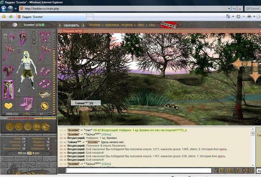Image resolution: width=261 pixels, height=177 pixels.
Task: Click the Опыт experience progress bar
Action: click(32, 118)
